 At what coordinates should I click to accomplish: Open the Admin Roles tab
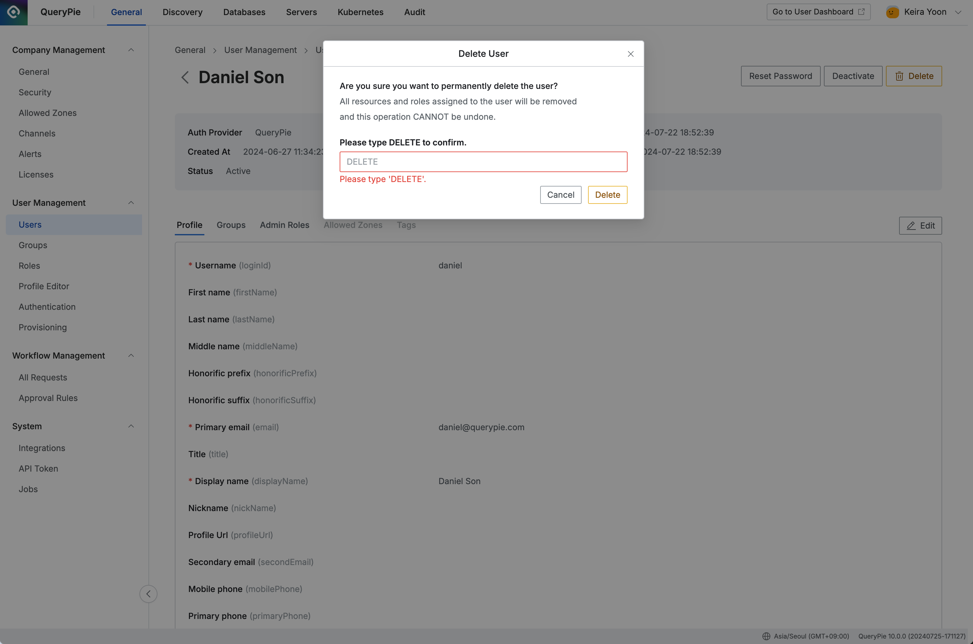pos(284,225)
